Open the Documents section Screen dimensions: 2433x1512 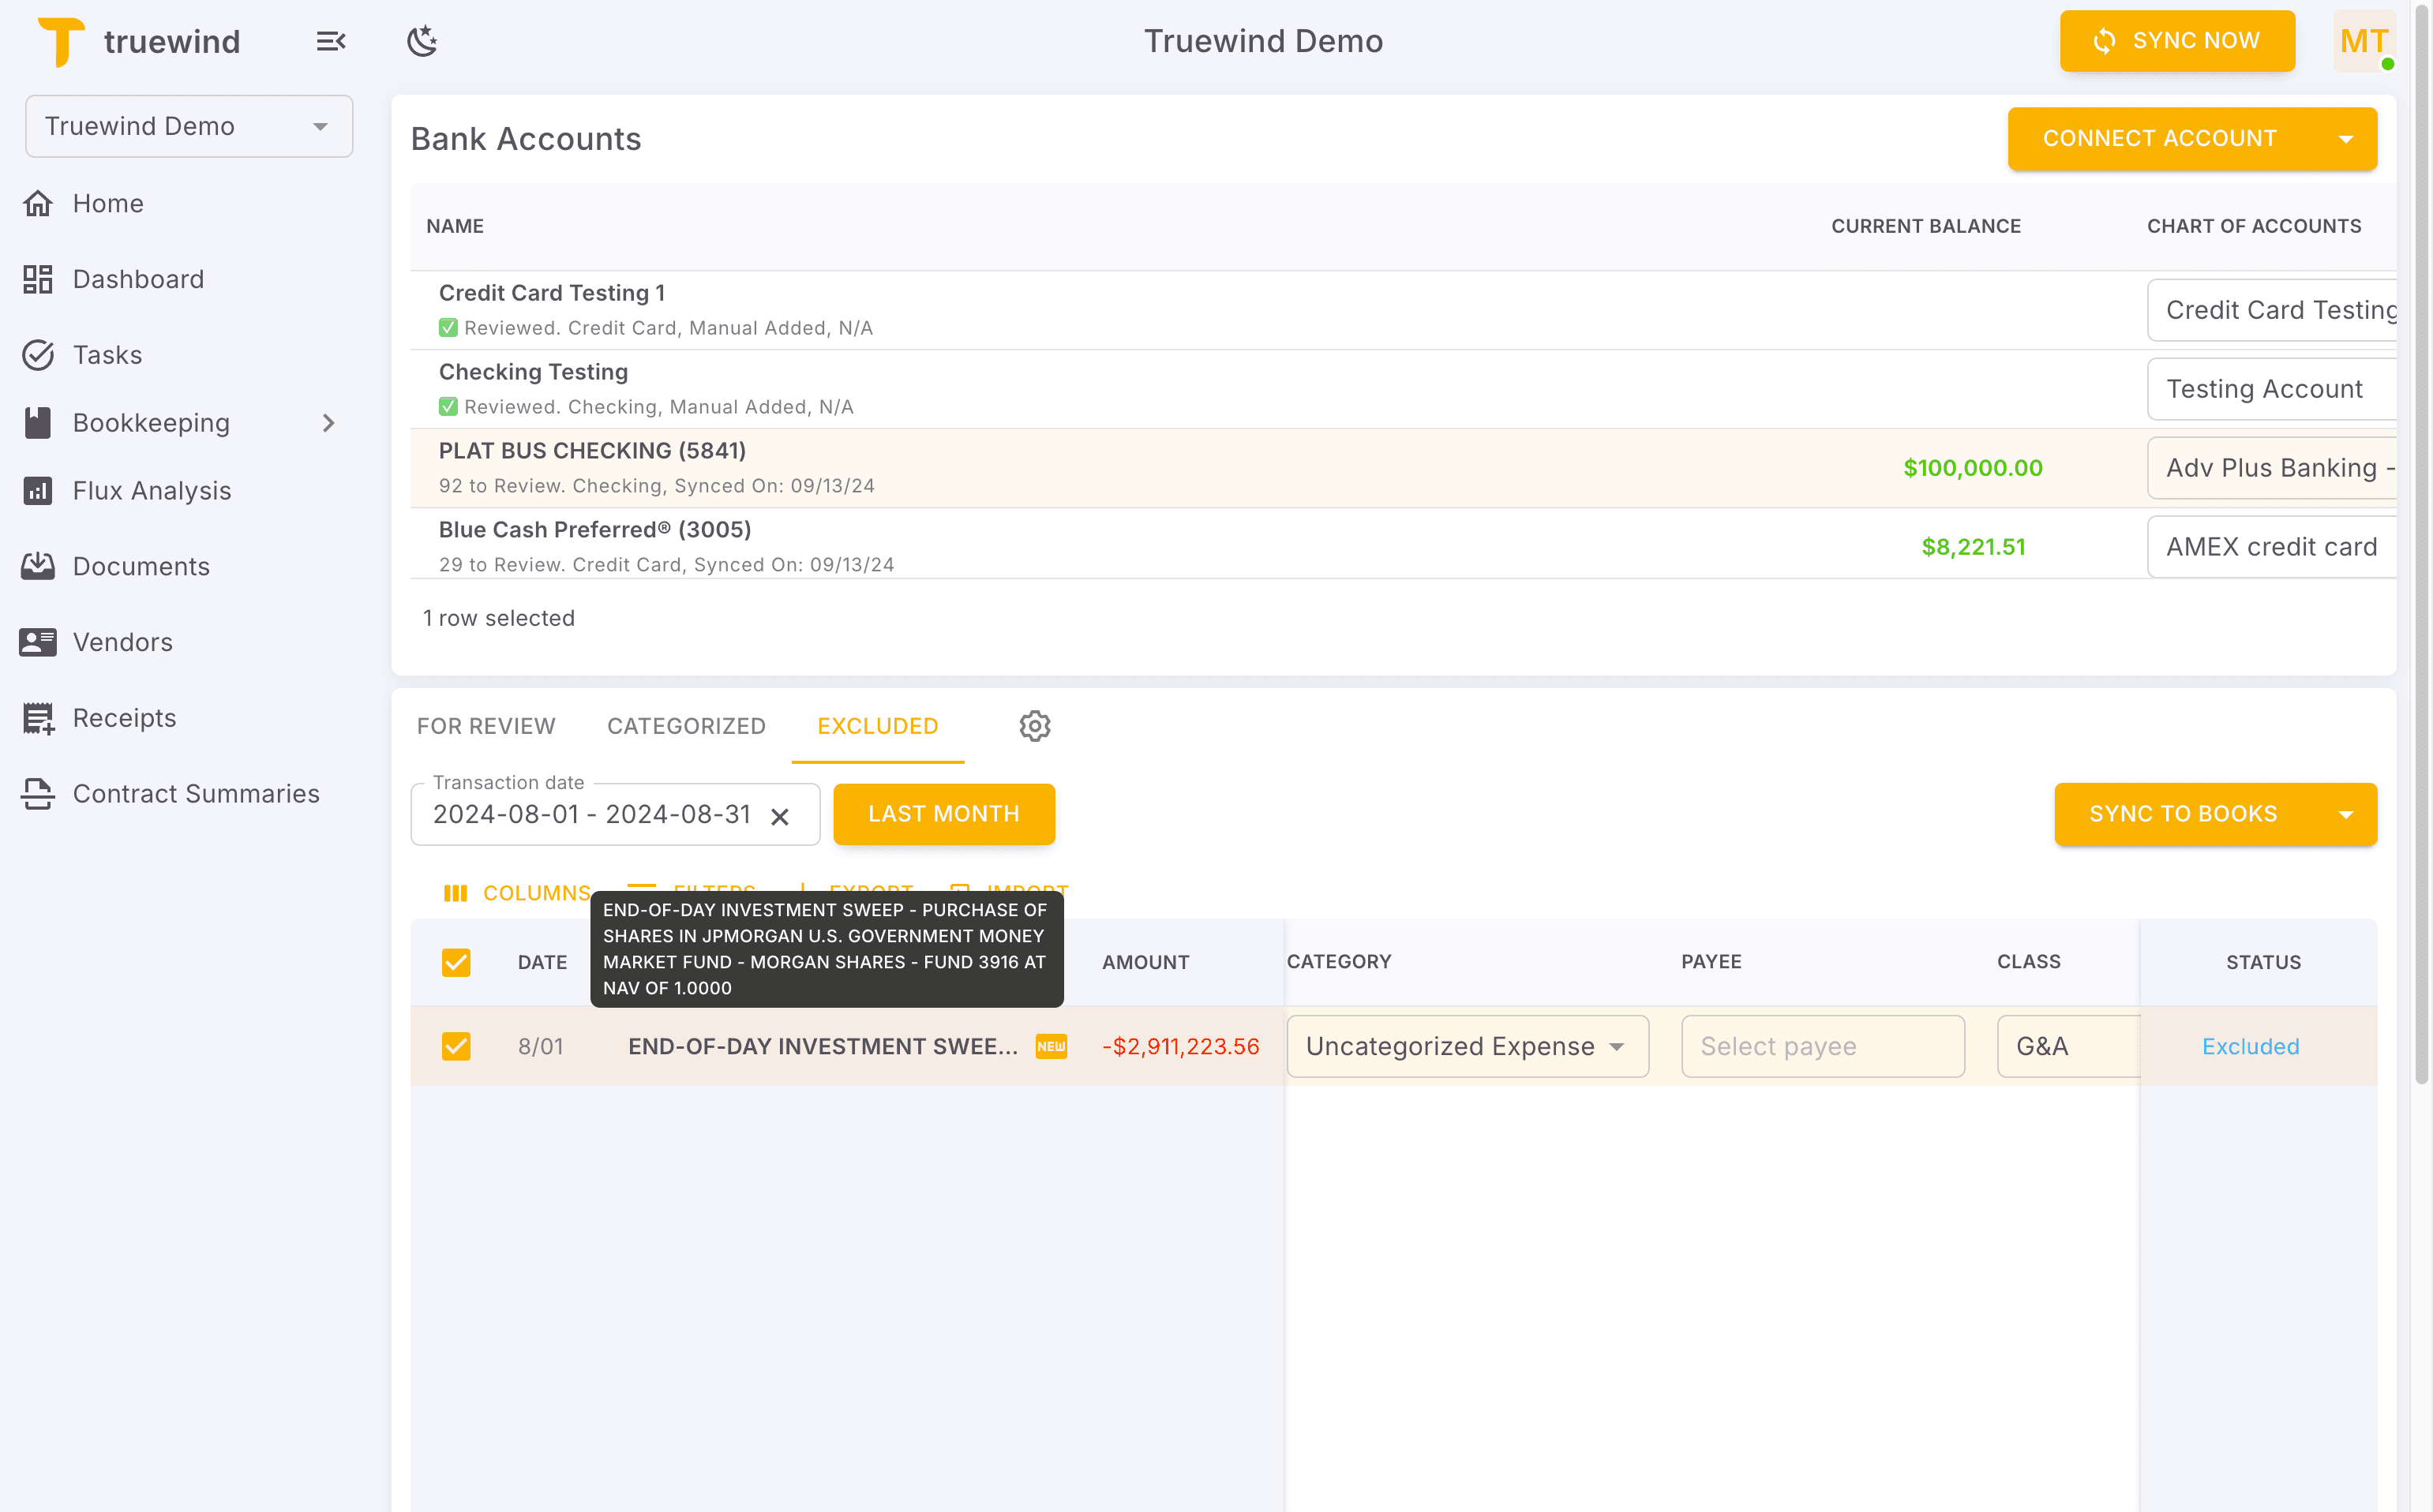[141, 566]
